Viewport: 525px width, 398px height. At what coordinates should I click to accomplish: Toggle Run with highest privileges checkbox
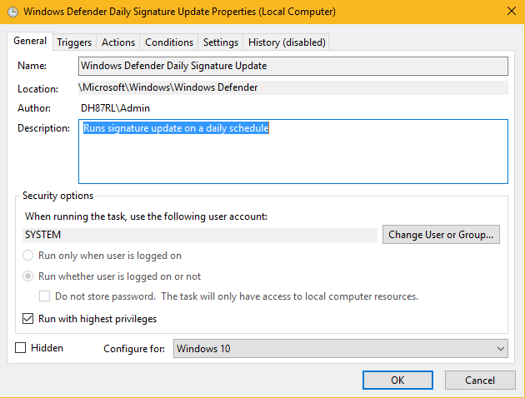27,319
